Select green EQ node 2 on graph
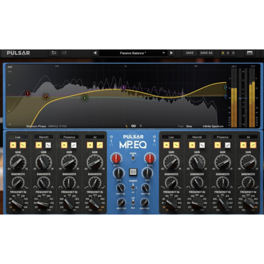This screenshot has height=264, width=264. coord(85,97)
